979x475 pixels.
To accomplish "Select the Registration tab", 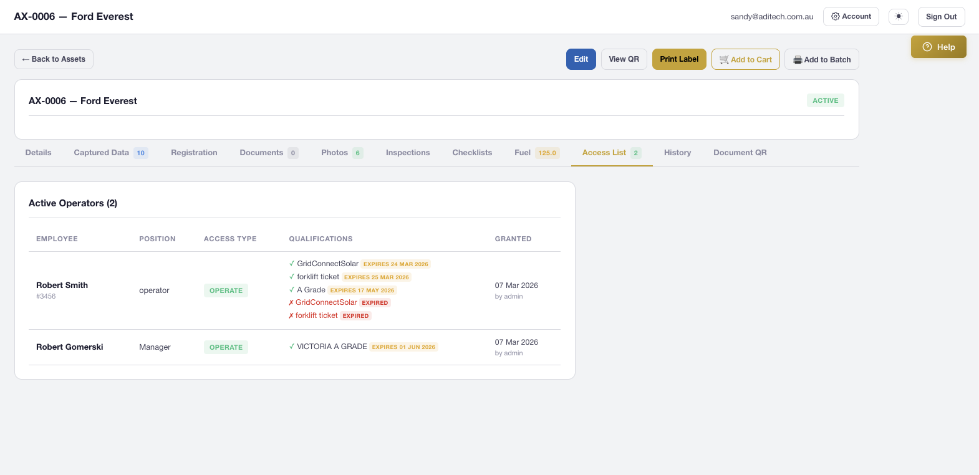I will 194,153.
